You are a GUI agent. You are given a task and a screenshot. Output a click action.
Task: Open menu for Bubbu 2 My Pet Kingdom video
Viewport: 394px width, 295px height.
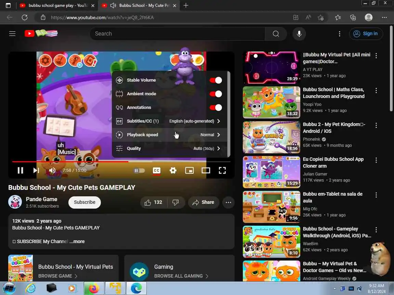point(376,125)
